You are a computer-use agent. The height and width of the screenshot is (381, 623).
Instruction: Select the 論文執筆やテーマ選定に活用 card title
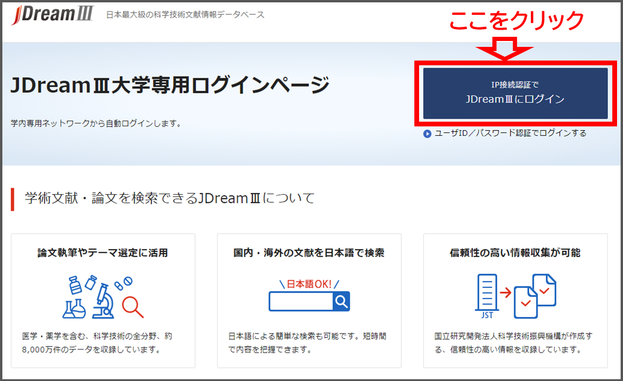103,253
